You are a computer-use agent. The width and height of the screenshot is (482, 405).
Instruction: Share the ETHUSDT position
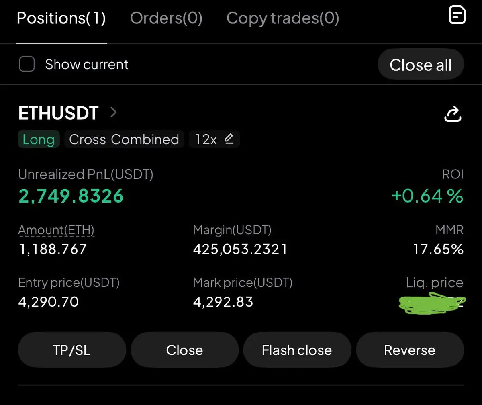coord(453,114)
